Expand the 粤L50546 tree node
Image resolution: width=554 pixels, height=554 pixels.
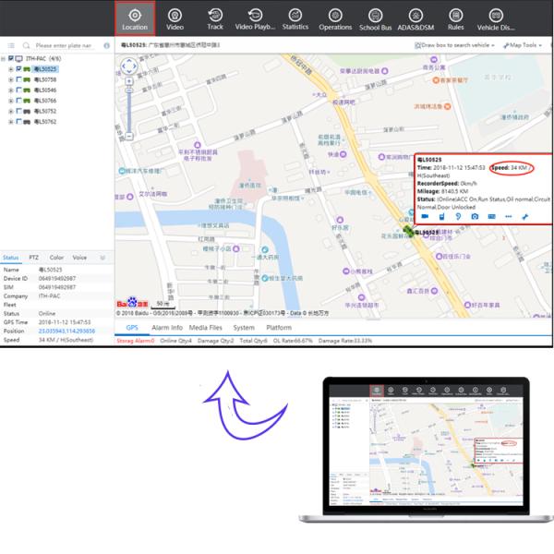click(x=10, y=90)
